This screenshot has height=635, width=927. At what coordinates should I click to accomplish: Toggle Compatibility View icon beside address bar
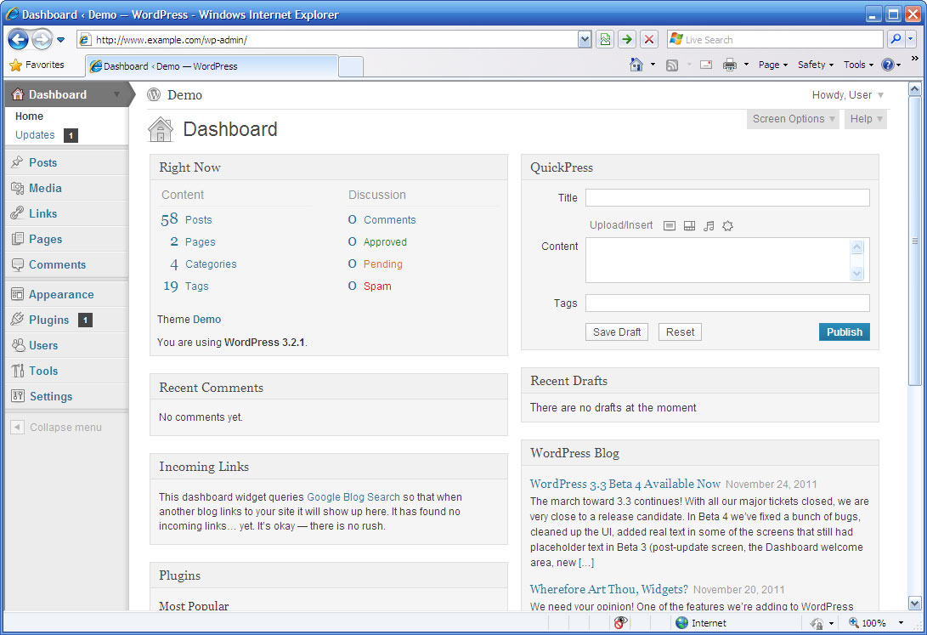point(605,40)
